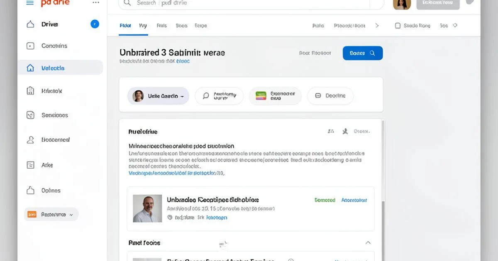Tick the checkbox in the top toolbar
This screenshot has width=498, height=261.
(x=398, y=26)
